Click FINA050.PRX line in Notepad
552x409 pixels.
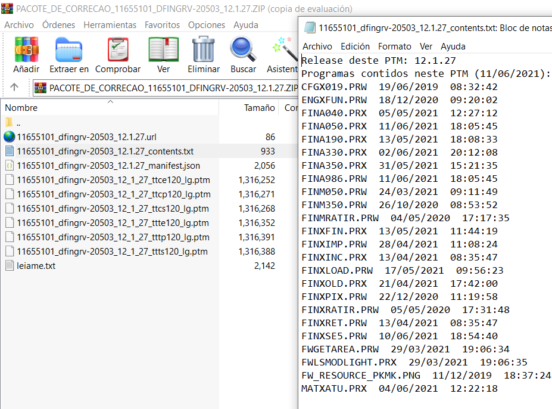(x=400, y=126)
